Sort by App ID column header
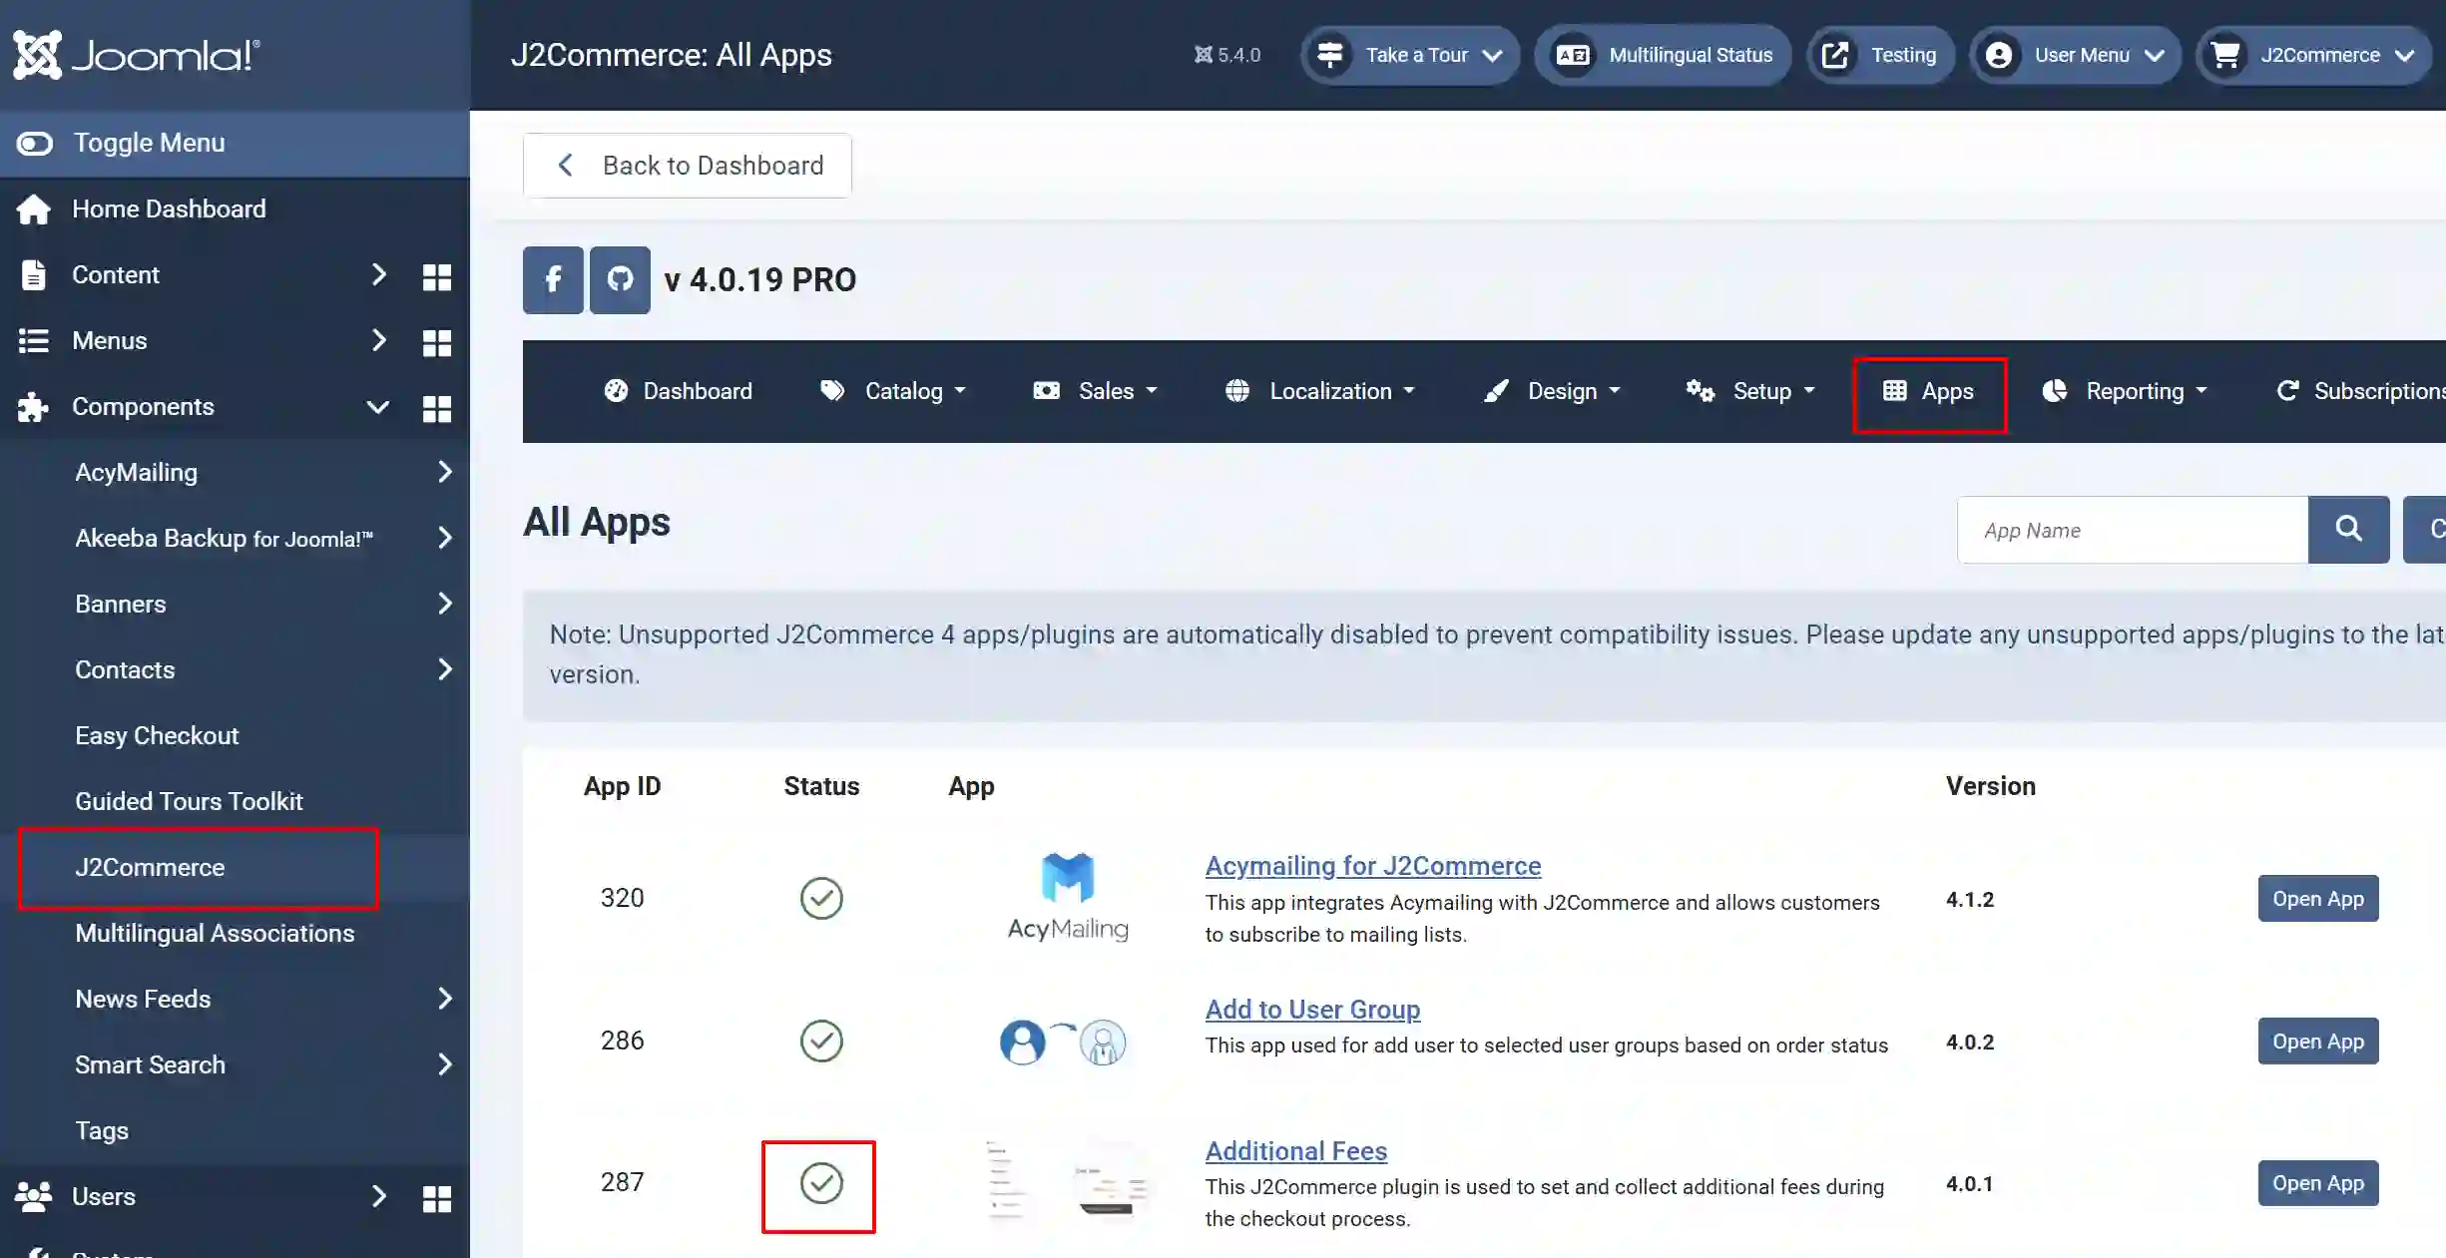This screenshot has height=1258, width=2446. point(622,786)
